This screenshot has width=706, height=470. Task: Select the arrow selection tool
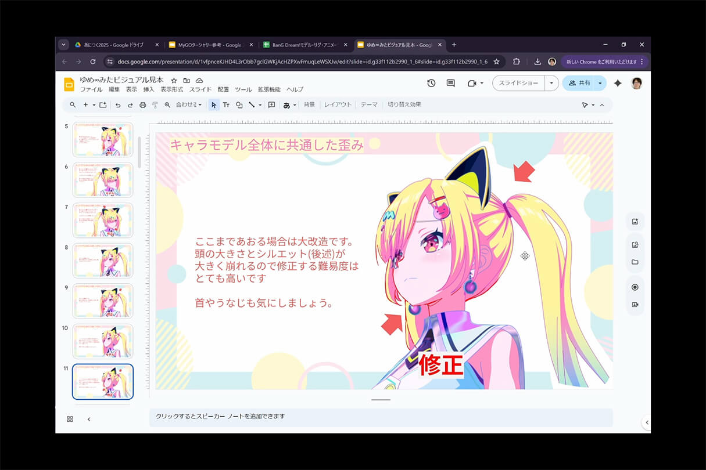pos(214,105)
